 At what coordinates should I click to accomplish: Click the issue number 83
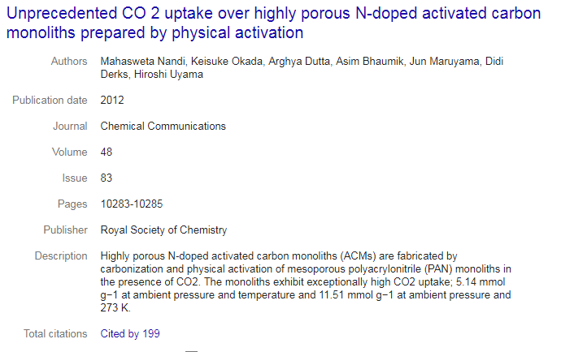(107, 178)
